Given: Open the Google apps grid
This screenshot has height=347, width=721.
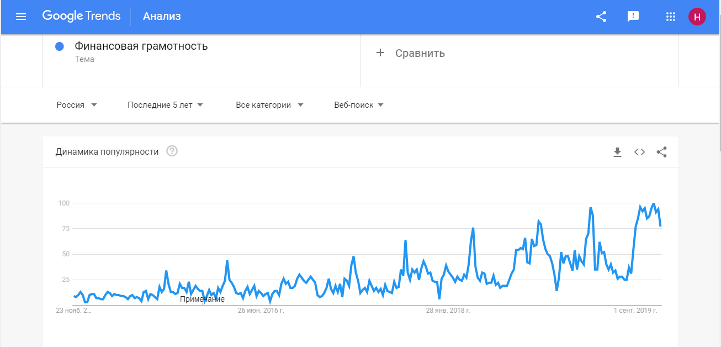Looking at the screenshot, I should coord(671,17).
